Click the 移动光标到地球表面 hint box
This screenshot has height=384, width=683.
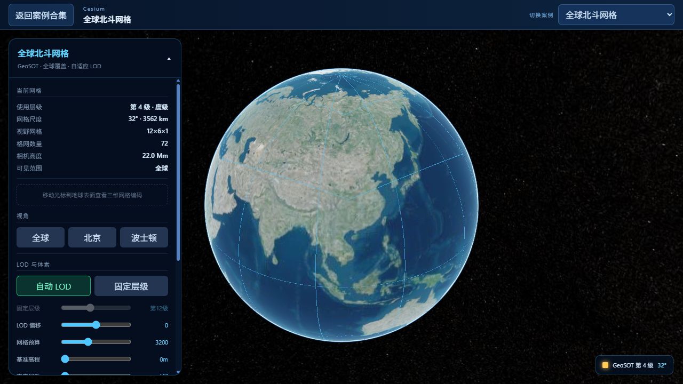[x=92, y=195]
